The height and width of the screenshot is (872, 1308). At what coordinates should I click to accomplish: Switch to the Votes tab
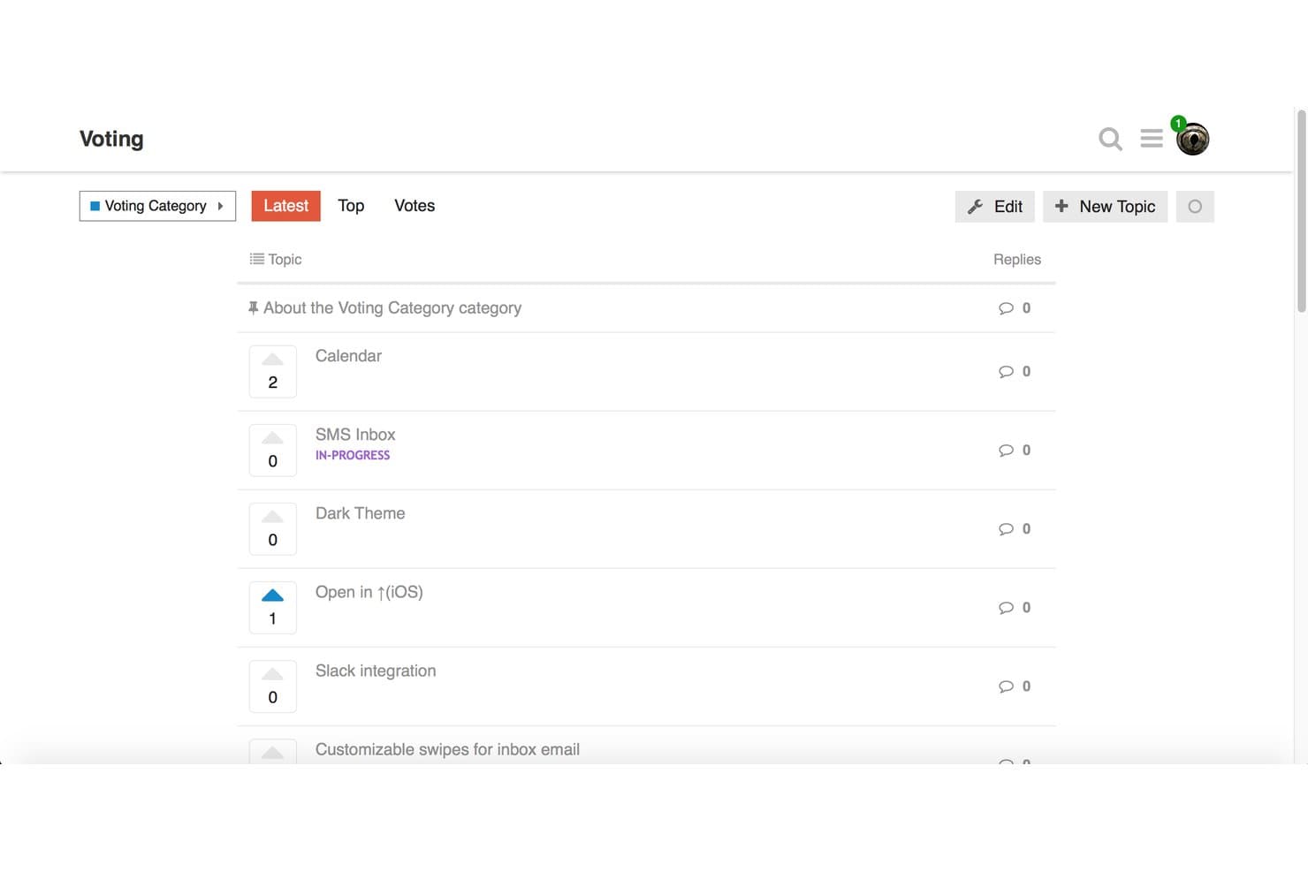pos(414,206)
